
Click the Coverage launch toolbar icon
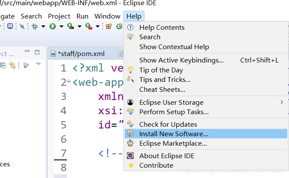click(70, 26)
